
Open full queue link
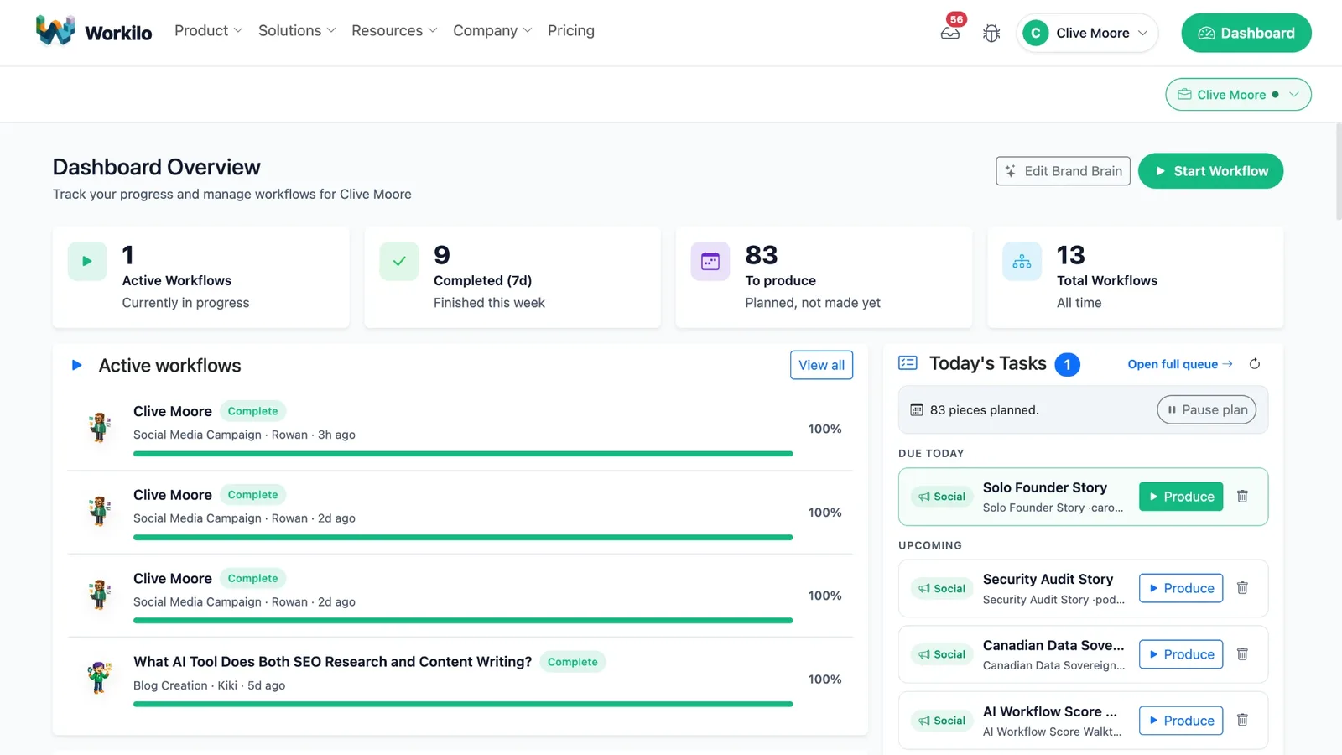point(1180,364)
